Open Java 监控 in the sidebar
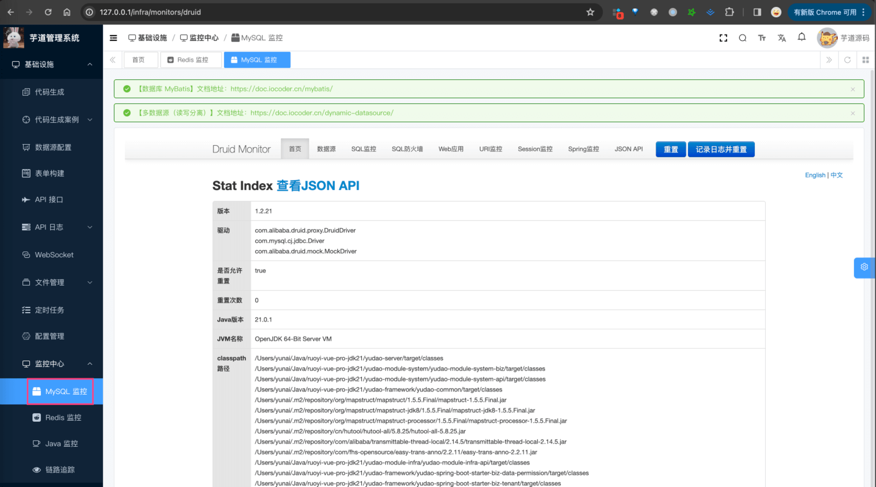Image resolution: width=876 pixels, height=487 pixels. point(61,444)
